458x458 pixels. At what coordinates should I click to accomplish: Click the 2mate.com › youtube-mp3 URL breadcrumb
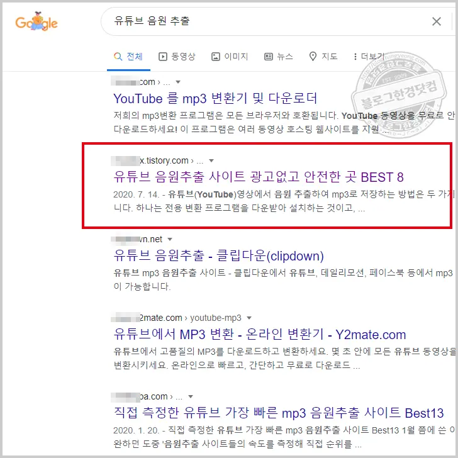coord(176,318)
